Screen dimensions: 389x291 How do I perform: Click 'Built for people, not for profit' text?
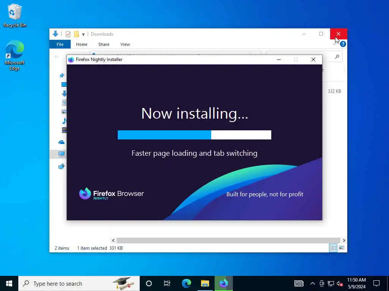[x=265, y=194]
